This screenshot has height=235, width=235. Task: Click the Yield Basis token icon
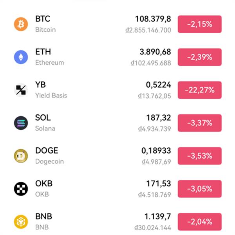(21, 90)
